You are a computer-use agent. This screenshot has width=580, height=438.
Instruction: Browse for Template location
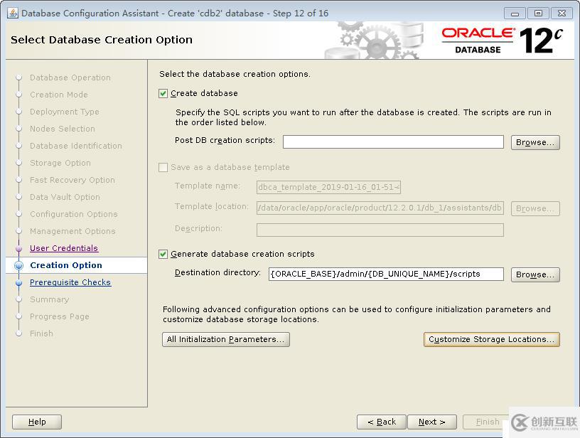[535, 208]
